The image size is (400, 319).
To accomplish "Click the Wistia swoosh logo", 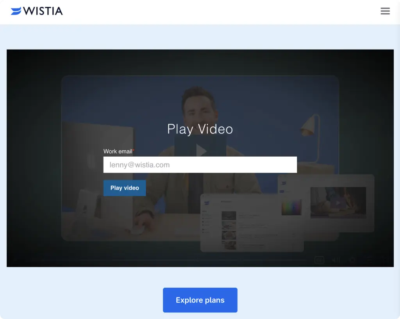I will pyautogui.click(x=16, y=11).
